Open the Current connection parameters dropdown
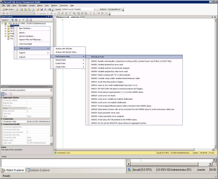Viewport: 218px width, 179px height. [x=51, y=90]
